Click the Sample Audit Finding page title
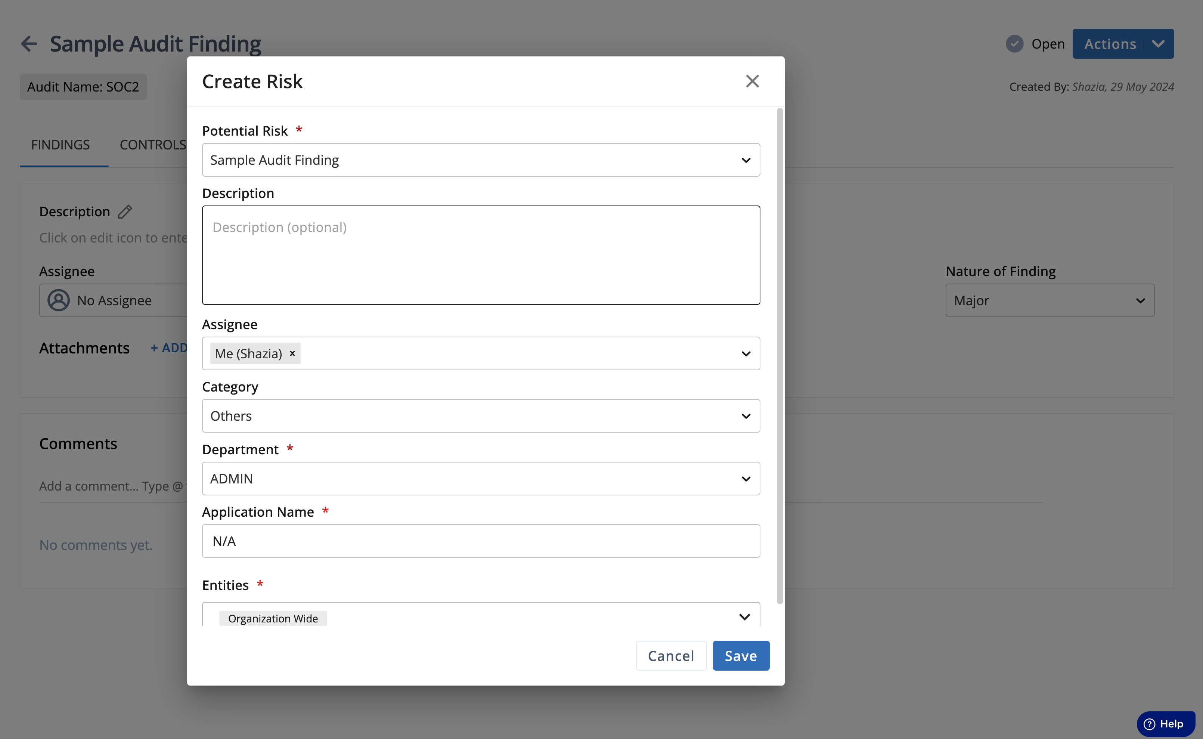1203x739 pixels. click(x=155, y=44)
